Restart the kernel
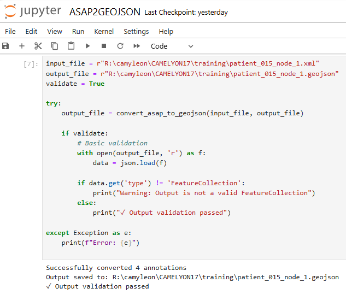This screenshot has height=294, width=346. click(x=120, y=46)
